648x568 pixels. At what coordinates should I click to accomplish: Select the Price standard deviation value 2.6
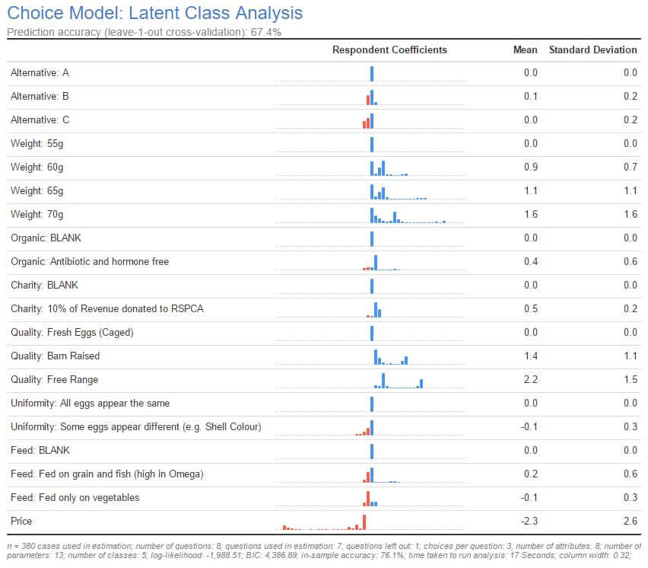pos(630,522)
